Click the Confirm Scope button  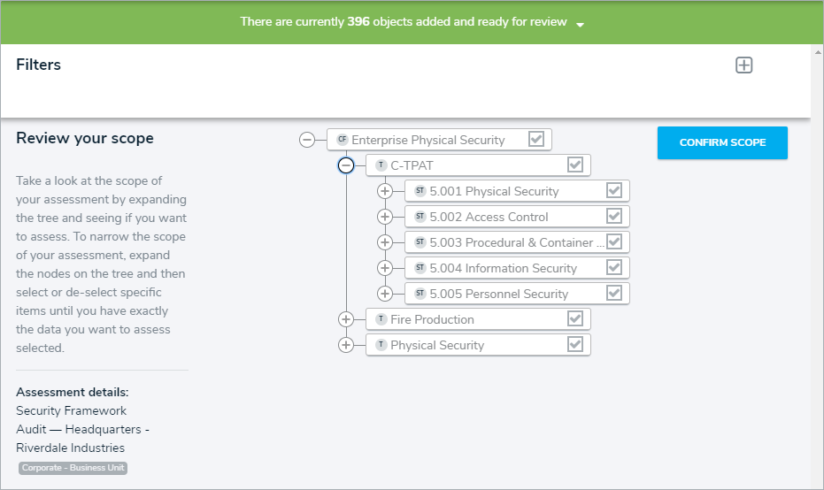coord(722,142)
